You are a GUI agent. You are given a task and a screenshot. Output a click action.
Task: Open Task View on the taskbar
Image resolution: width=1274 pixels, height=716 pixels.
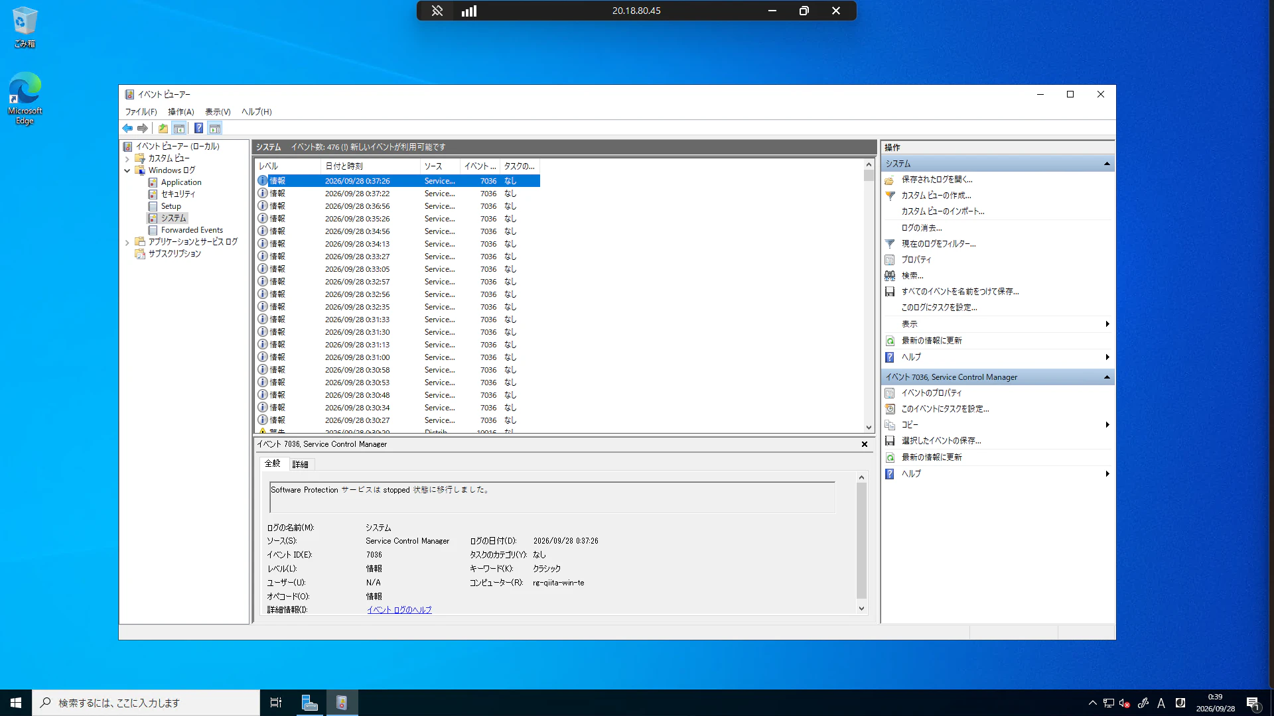(x=276, y=703)
